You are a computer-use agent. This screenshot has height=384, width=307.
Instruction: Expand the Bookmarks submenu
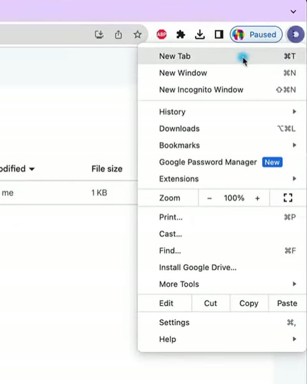[x=222, y=145]
